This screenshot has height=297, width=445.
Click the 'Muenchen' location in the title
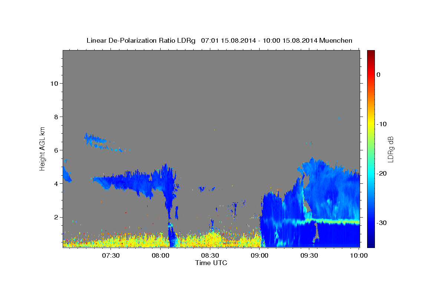[336, 40]
